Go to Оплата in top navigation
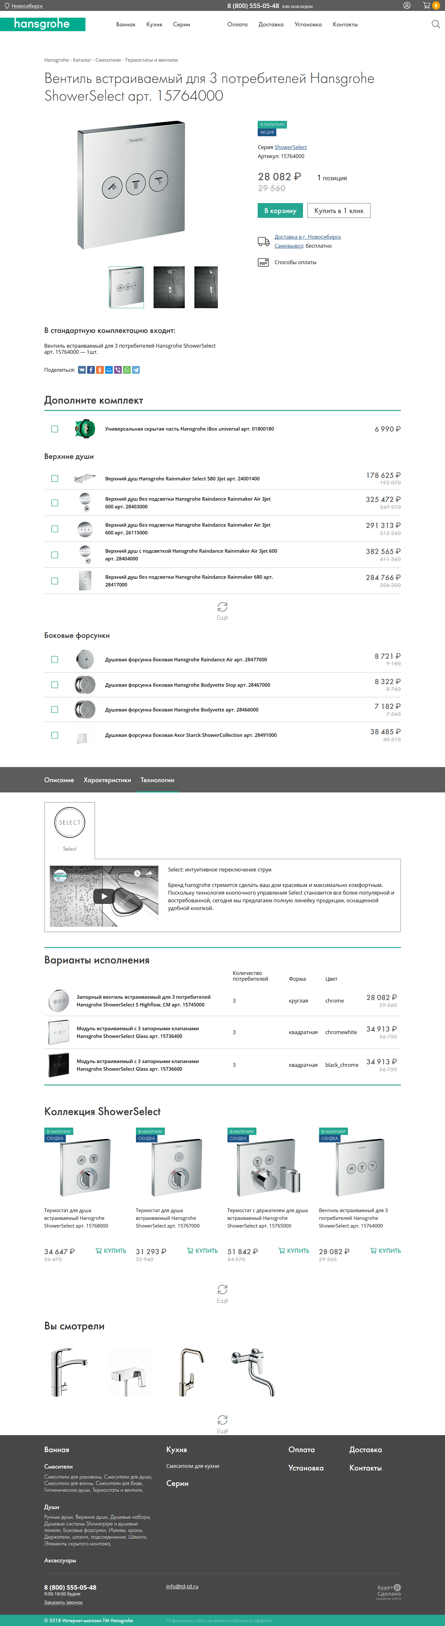Viewport: 445px width, 1626px height. 237,25
